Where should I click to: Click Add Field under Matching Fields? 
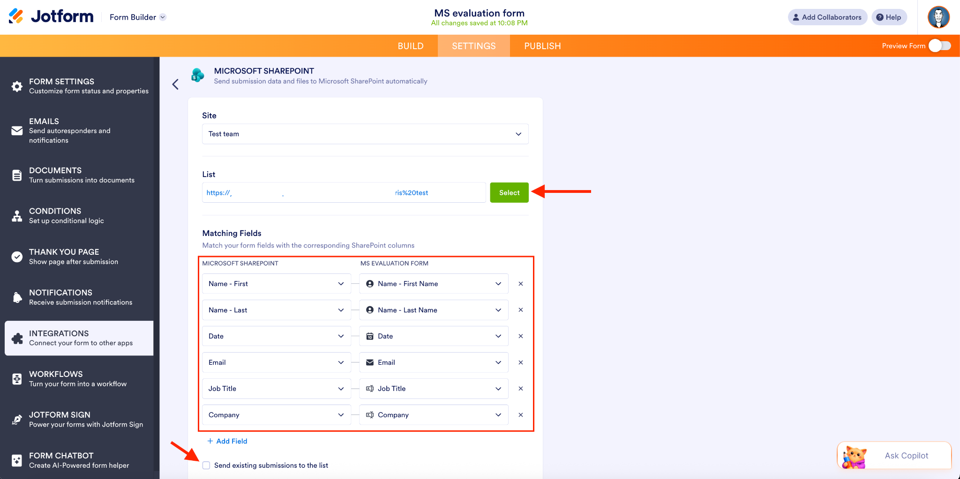click(227, 441)
